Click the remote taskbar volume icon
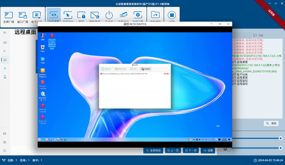 click(x=200, y=140)
